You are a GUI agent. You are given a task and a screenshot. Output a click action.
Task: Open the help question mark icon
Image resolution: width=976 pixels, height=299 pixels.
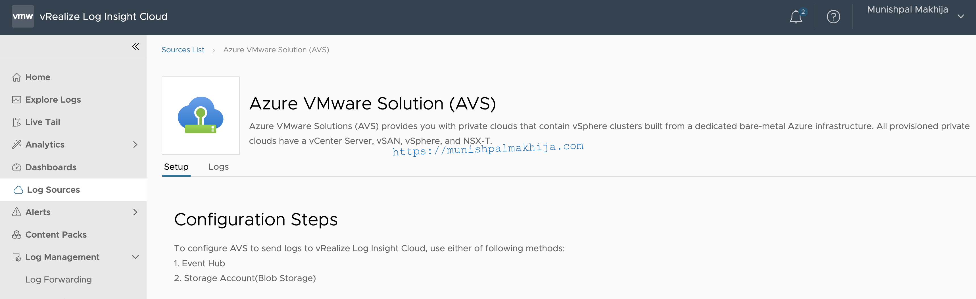pyautogui.click(x=833, y=17)
